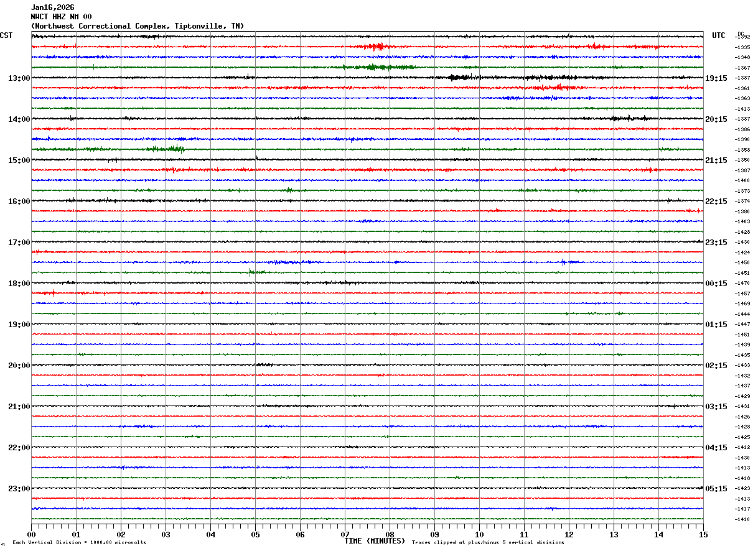Select the DC offset value -1403

742,221
